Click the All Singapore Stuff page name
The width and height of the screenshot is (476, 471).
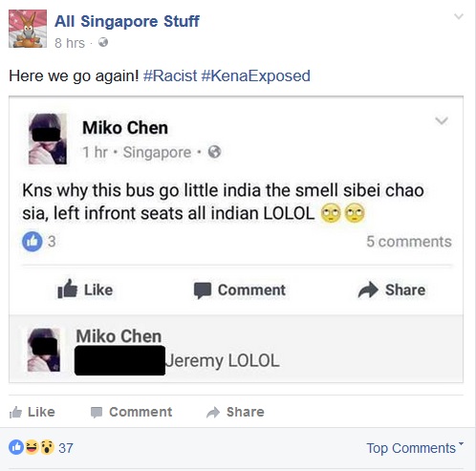coord(127,22)
